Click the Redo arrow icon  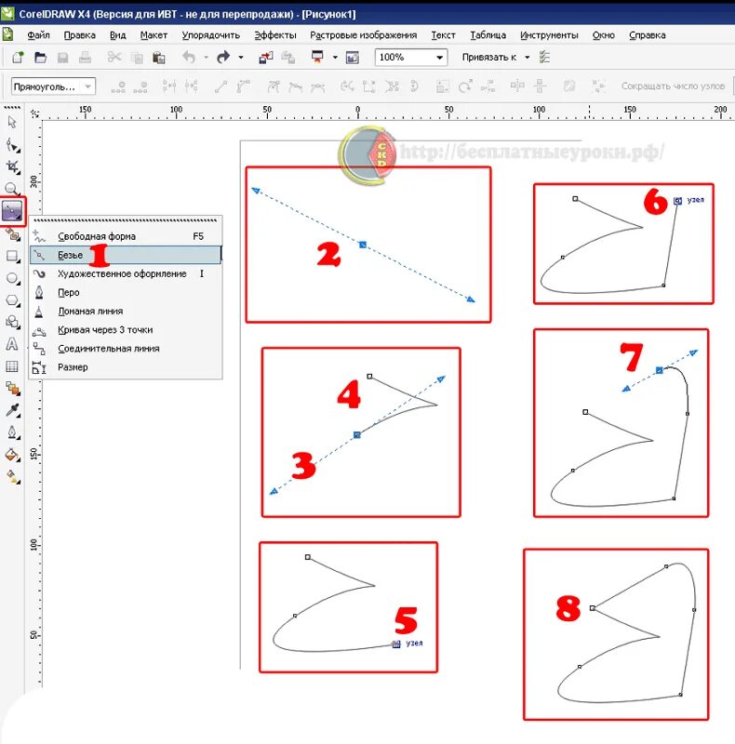pos(223,58)
